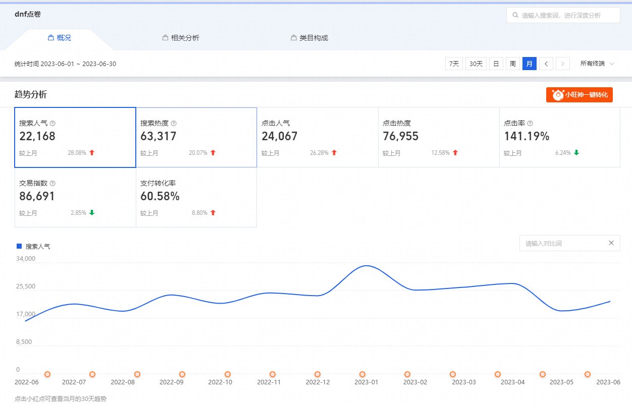632x405 pixels.
Task: Click the dnf点卷 keyword title
Action: pyautogui.click(x=28, y=14)
